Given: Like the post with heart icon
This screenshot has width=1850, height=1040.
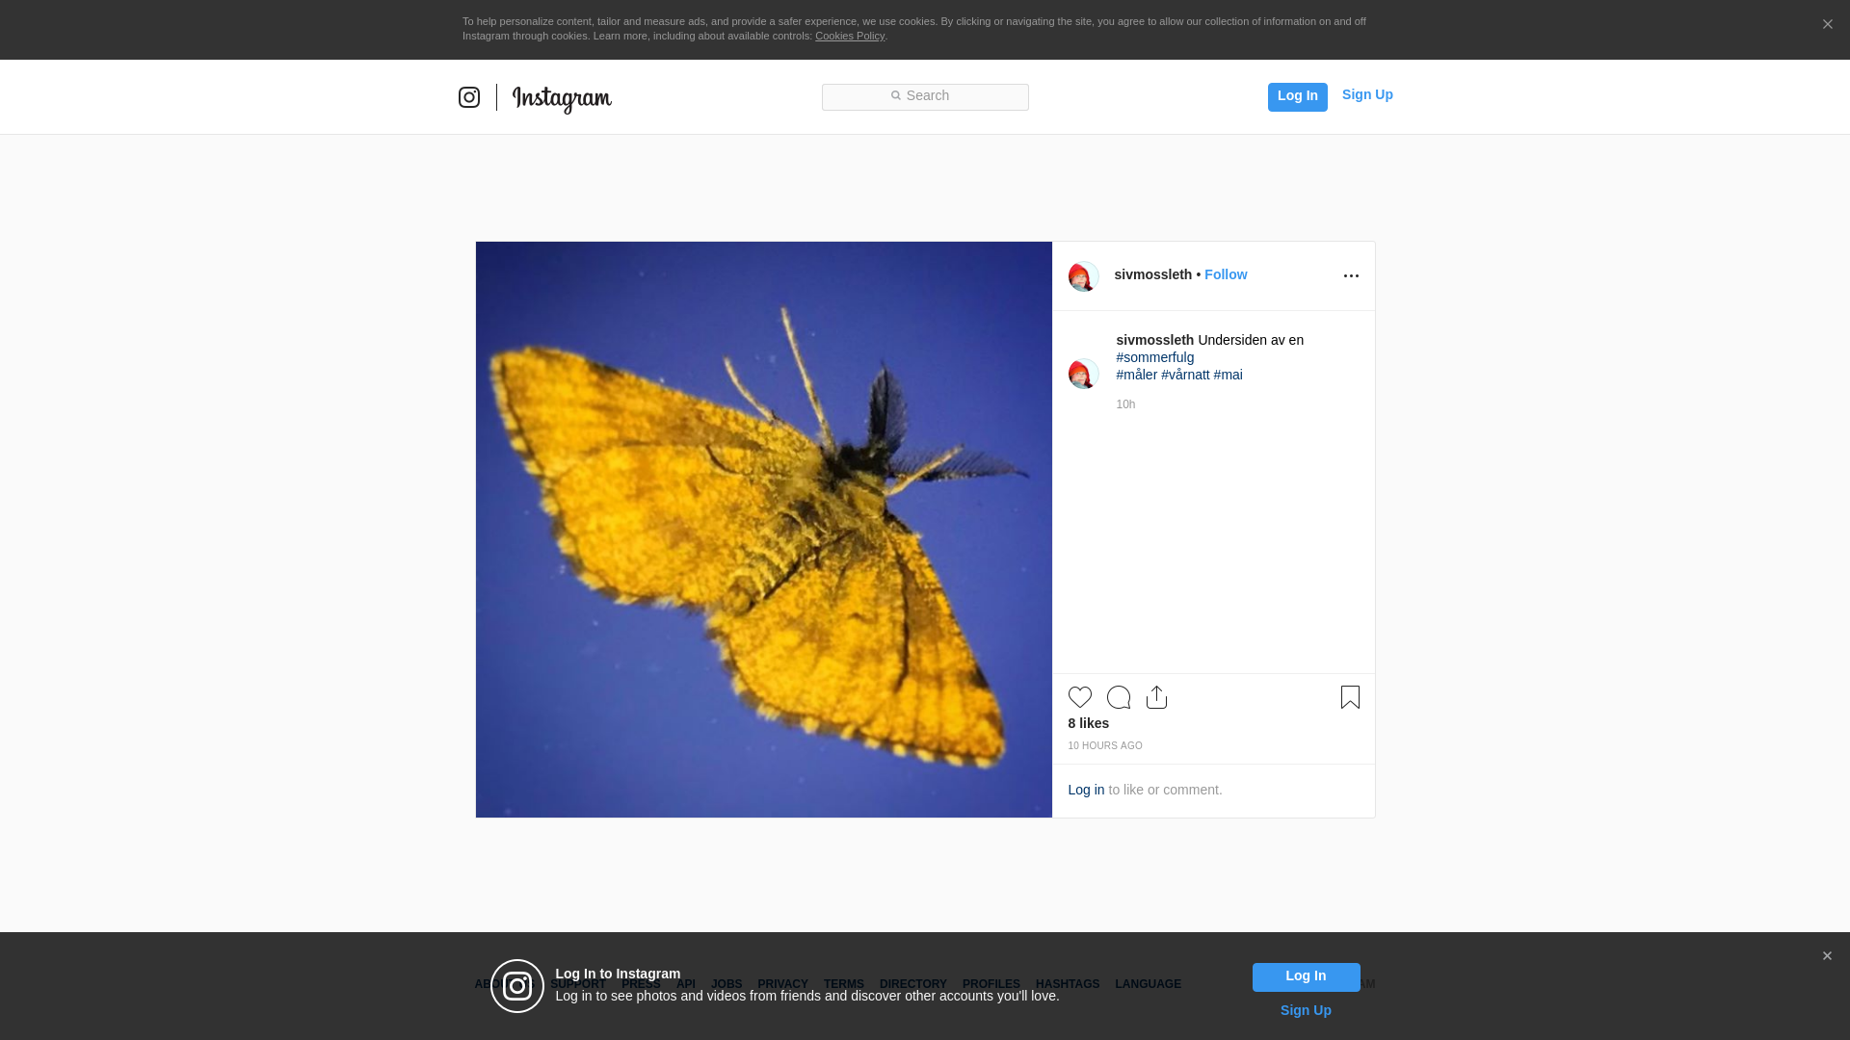Looking at the screenshot, I should click(x=1079, y=697).
